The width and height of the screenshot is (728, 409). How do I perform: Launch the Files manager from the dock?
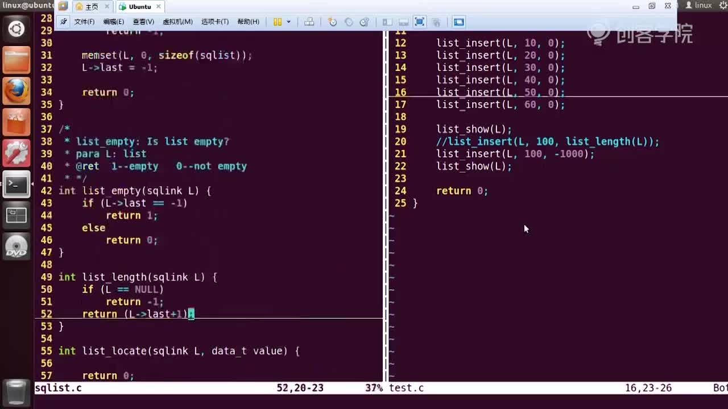pyautogui.click(x=16, y=61)
